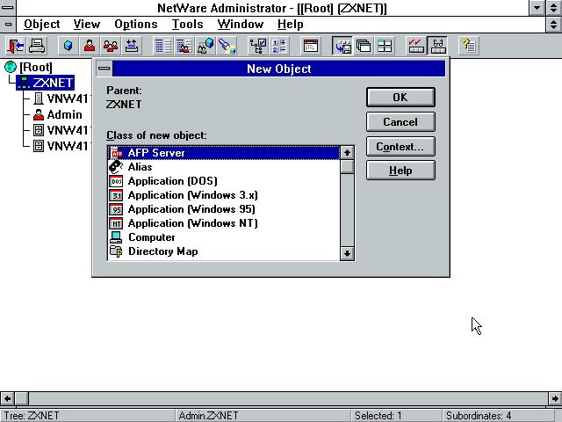
Task: Click the users with cube toolbar icon
Action: point(205,46)
